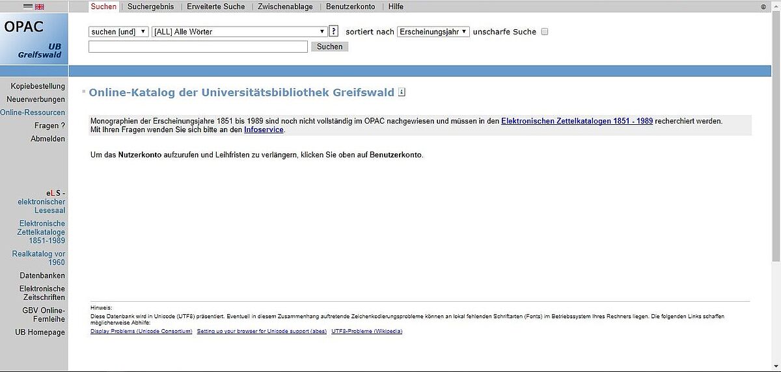Expand the '[ALL] Alle Wörter' field dropdown
The width and height of the screenshot is (781, 372).
click(x=239, y=32)
